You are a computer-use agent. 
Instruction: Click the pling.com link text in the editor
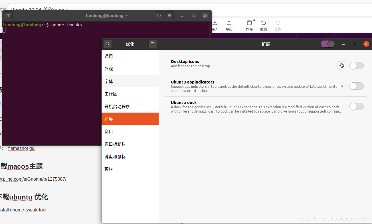pyautogui.click(x=33, y=179)
